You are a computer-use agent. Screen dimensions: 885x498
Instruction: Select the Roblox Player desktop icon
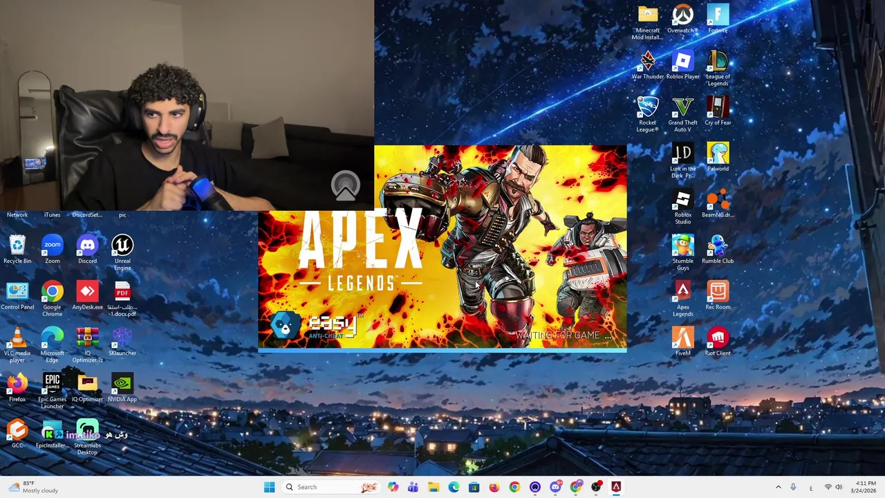[682, 66]
